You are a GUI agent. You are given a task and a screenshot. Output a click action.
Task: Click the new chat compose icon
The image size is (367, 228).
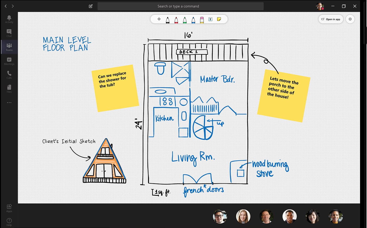[91, 6]
